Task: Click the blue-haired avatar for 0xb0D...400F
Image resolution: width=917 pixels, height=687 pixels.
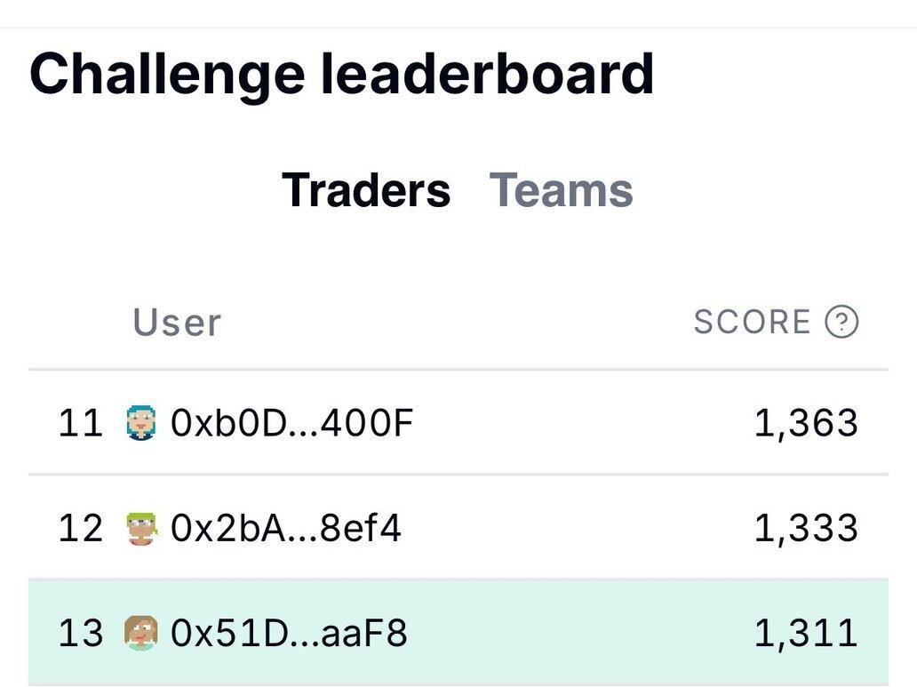Action: pos(141,423)
